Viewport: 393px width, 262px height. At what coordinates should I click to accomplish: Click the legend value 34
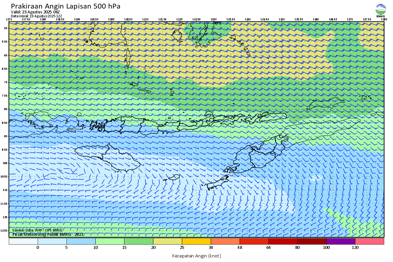click(x=211, y=248)
